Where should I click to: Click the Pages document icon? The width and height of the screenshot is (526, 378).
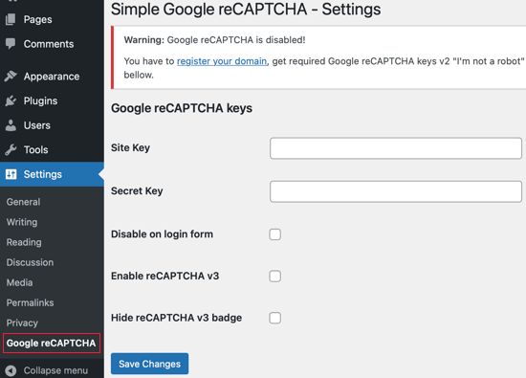click(11, 19)
